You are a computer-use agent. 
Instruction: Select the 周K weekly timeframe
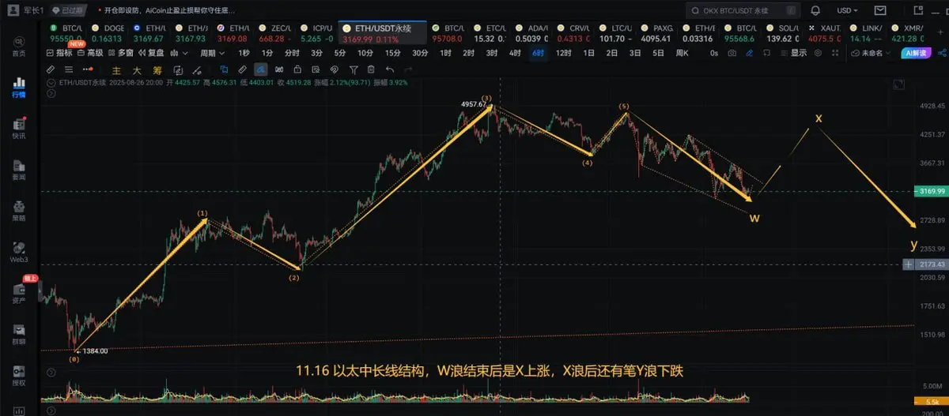pos(681,53)
